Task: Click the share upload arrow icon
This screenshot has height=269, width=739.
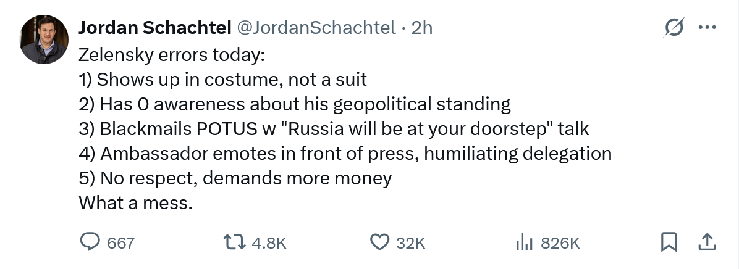Action: tap(705, 242)
